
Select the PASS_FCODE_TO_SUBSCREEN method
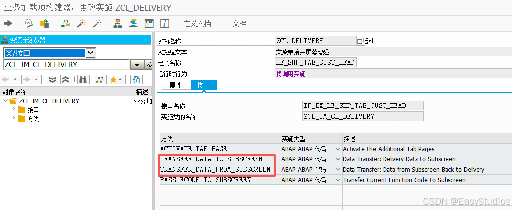[205, 180]
